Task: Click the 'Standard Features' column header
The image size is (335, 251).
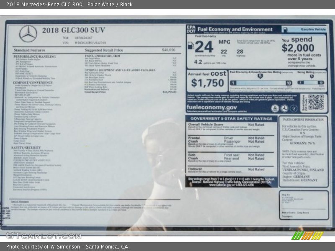Action: click(29, 50)
